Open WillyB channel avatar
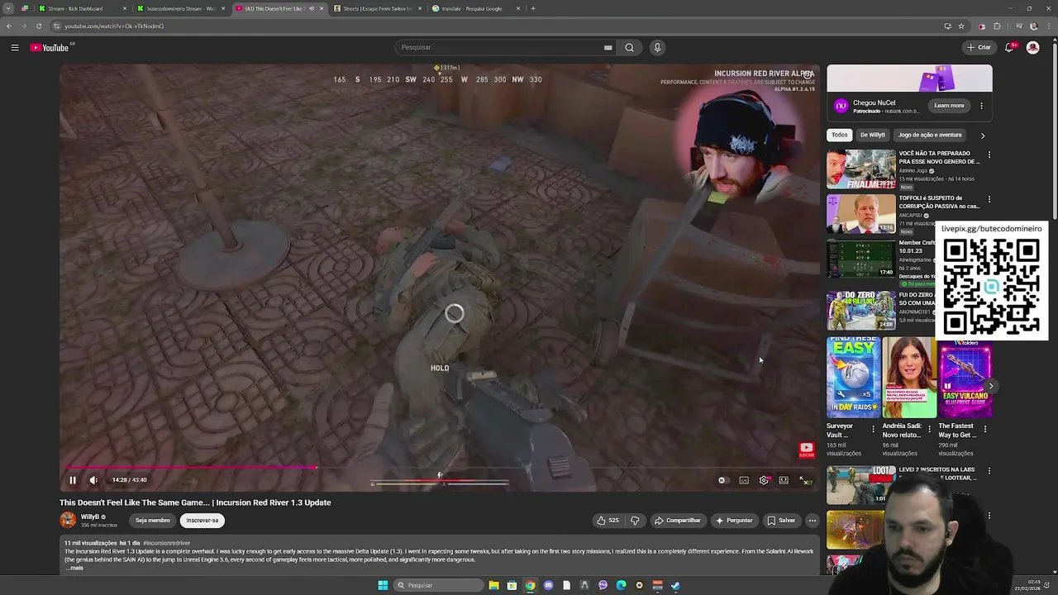 click(x=68, y=520)
